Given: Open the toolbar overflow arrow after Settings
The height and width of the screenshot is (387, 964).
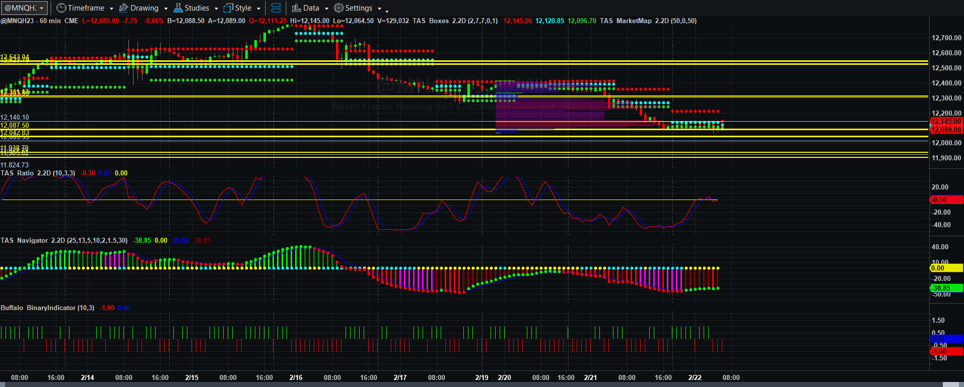Looking at the screenshot, I should point(387,10).
